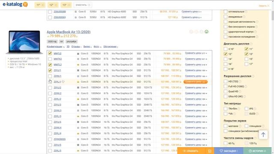The width and height of the screenshot is (274, 154).
Task: Check the 60 Гц refresh rate filter
Action: coord(226,143)
